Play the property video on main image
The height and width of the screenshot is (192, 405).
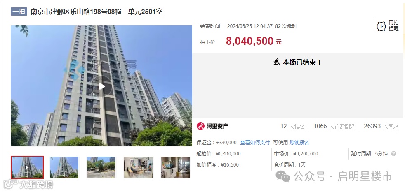click(x=102, y=86)
